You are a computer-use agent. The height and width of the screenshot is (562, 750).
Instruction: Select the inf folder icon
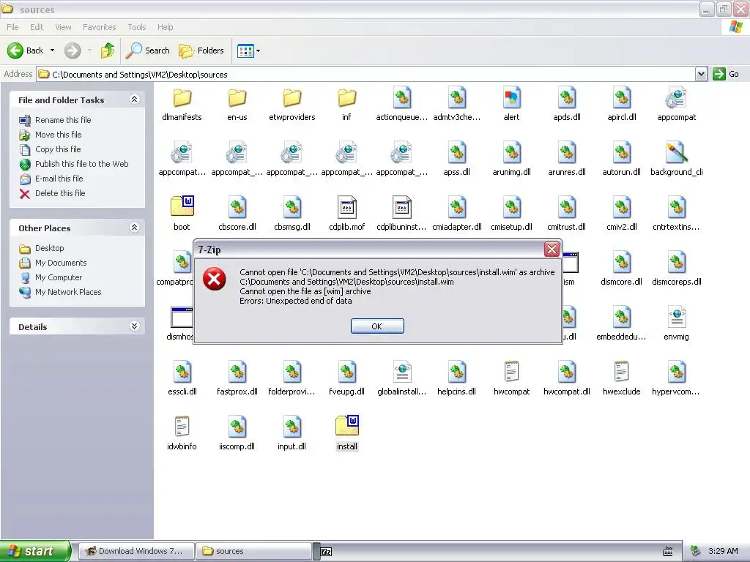click(x=346, y=98)
